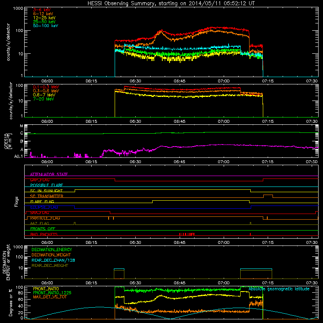
Task: Select the FLARE_FLAG label
Action: (x=42, y=201)
